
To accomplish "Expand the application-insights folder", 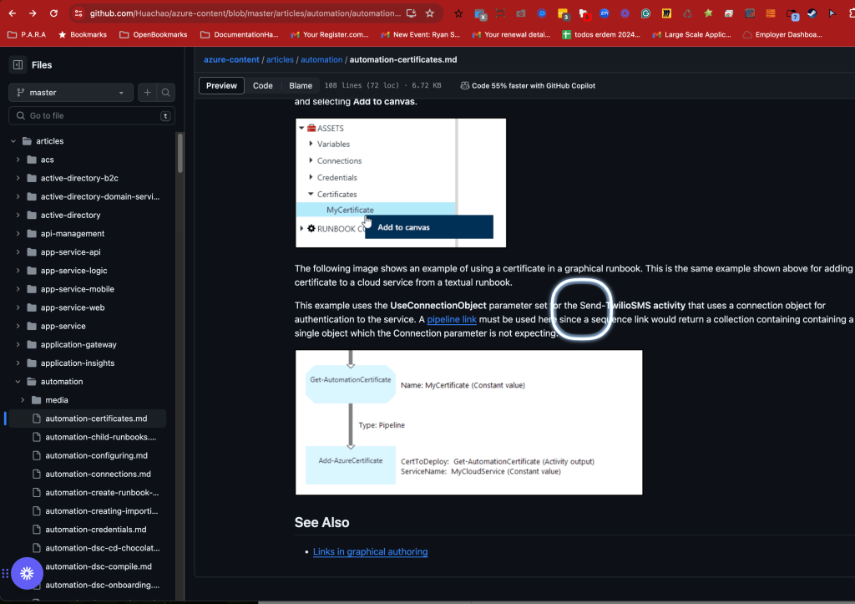I will click(18, 363).
